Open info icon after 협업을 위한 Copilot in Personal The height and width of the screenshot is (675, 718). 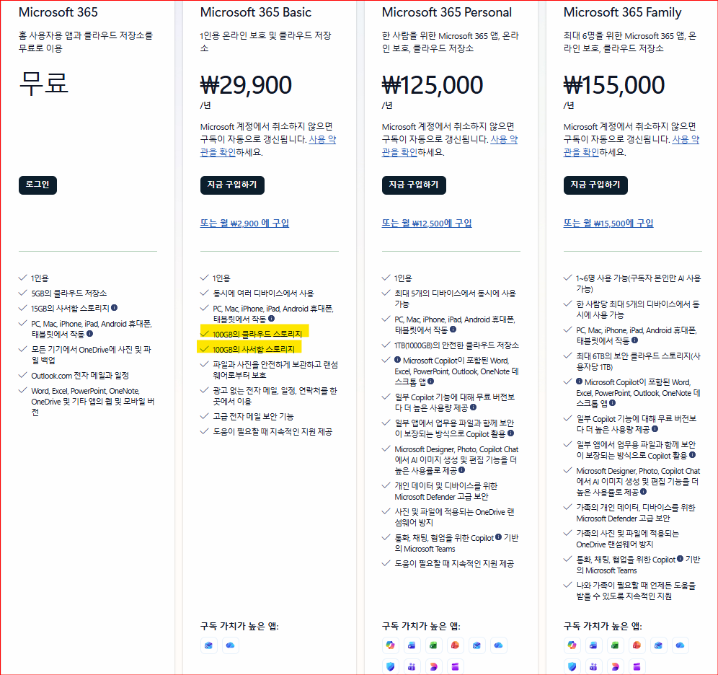[499, 537]
